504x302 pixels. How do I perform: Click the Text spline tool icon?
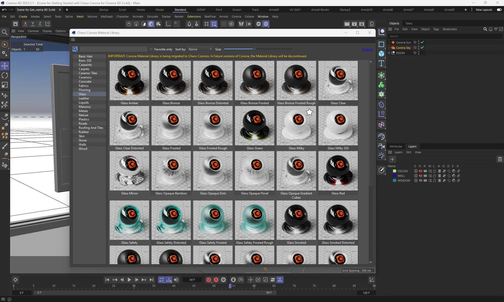[381, 63]
